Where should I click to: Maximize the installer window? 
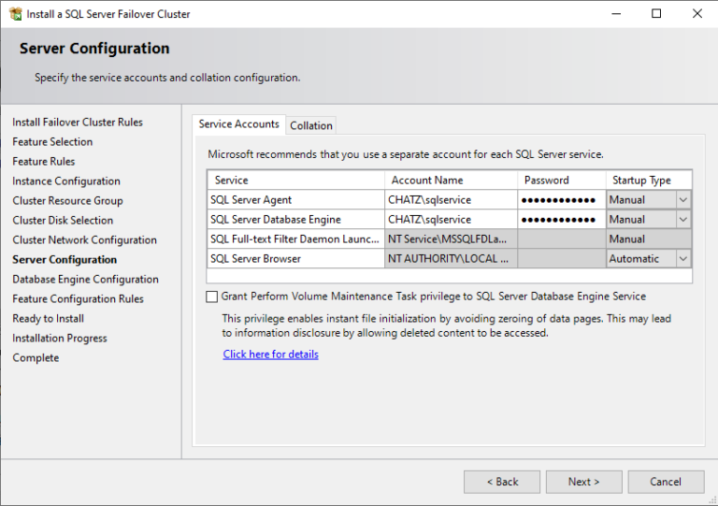pos(656,14)
